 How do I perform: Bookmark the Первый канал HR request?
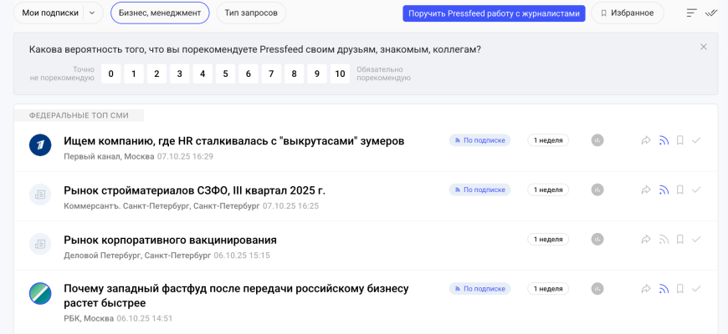click(x=680, y=140)
